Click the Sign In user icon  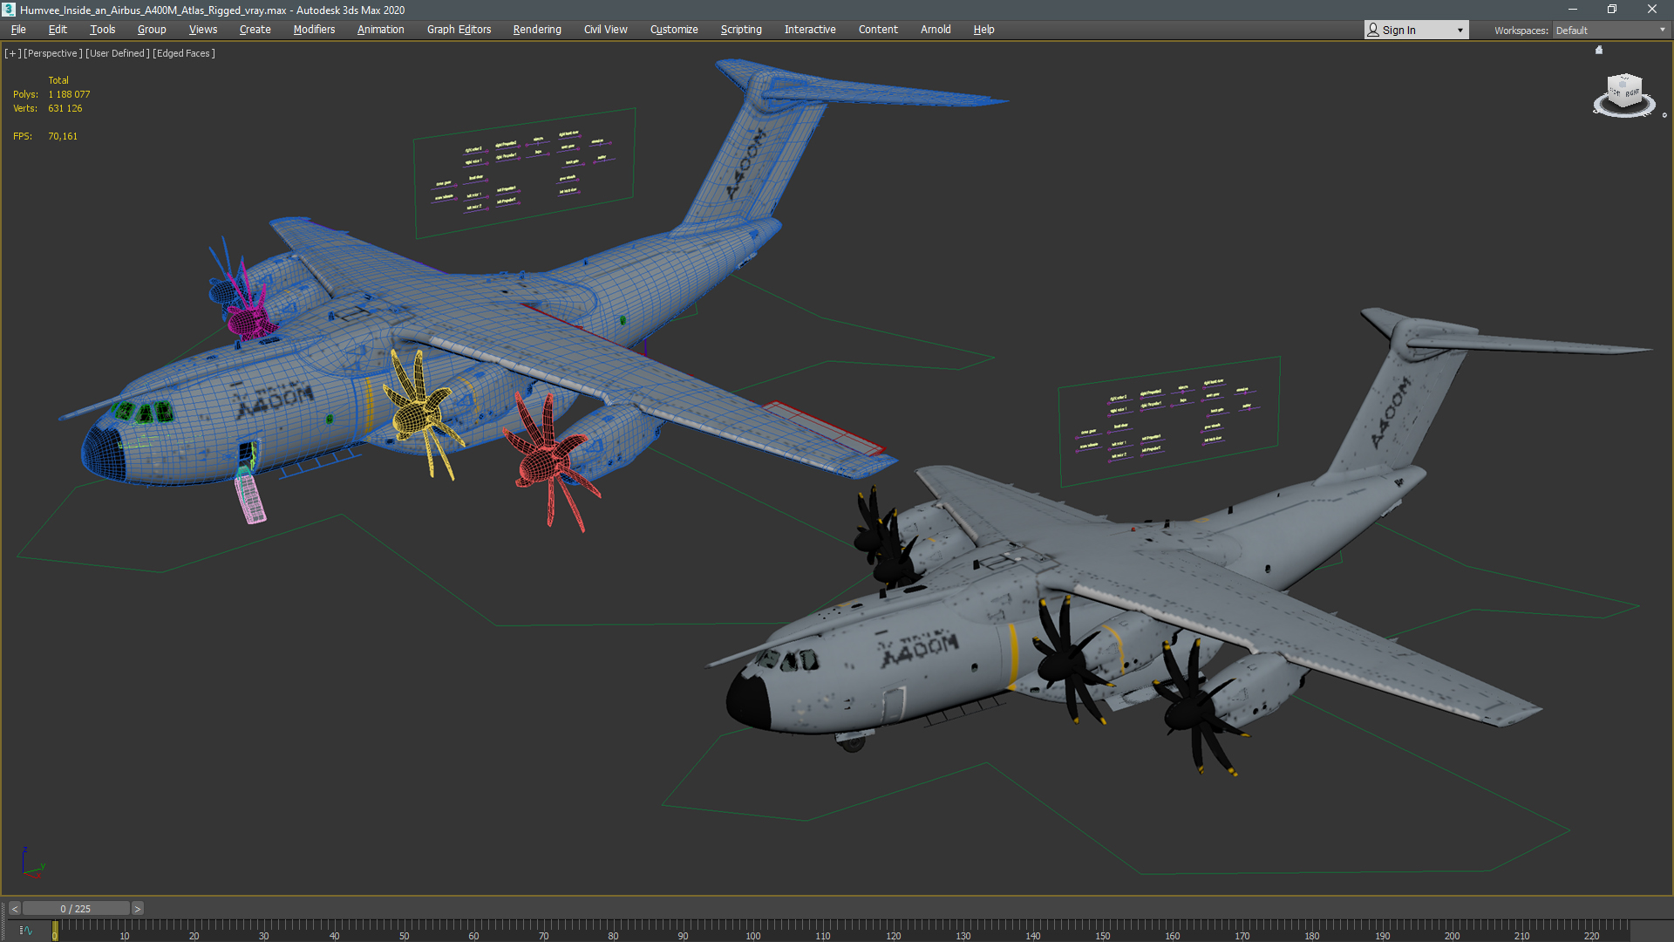click(x=1373, y=30)
